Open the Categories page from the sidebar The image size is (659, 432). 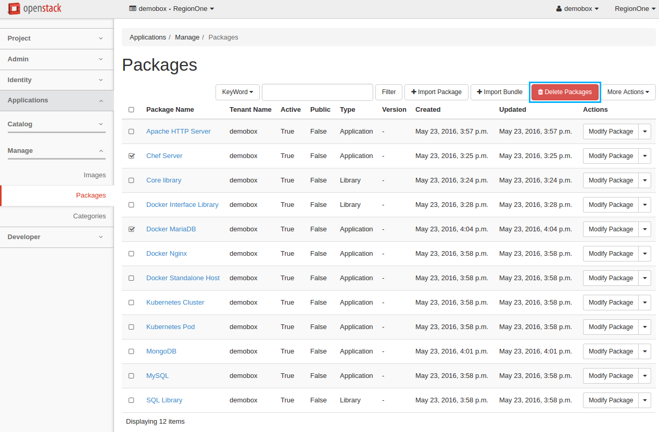[x=90, y=216]
